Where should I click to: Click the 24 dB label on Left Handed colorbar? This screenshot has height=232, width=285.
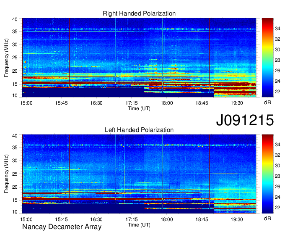277,197
